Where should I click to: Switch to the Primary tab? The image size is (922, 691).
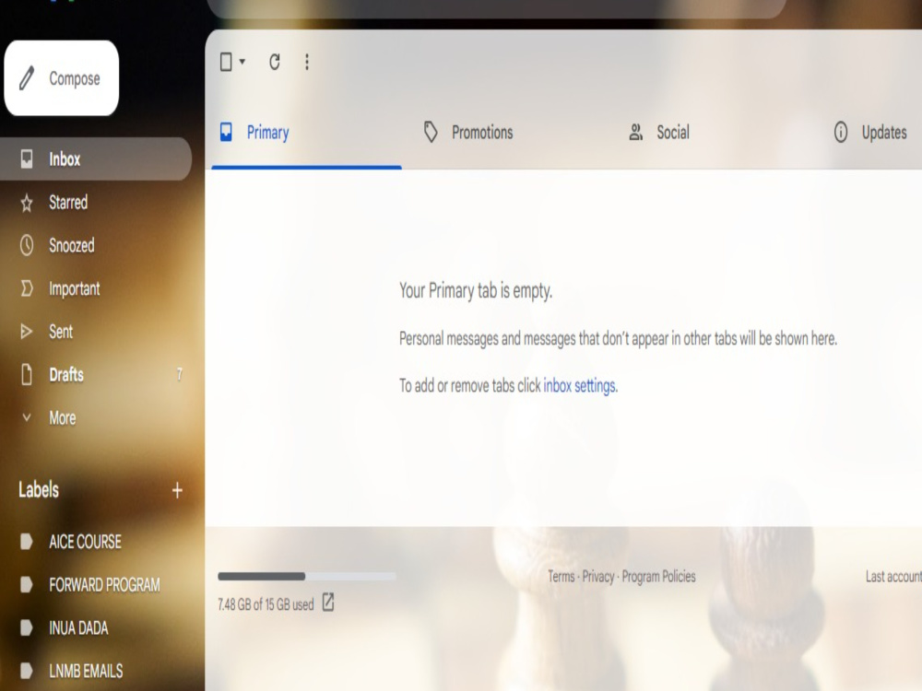[306, 132]
